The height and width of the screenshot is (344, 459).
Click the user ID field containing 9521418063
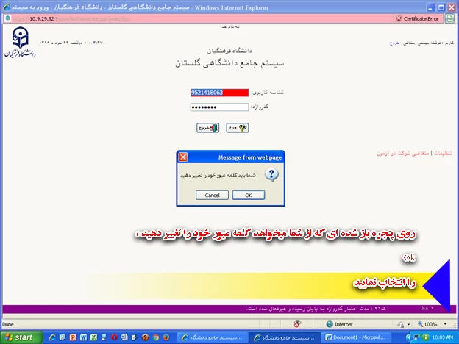tap(218, 93)
